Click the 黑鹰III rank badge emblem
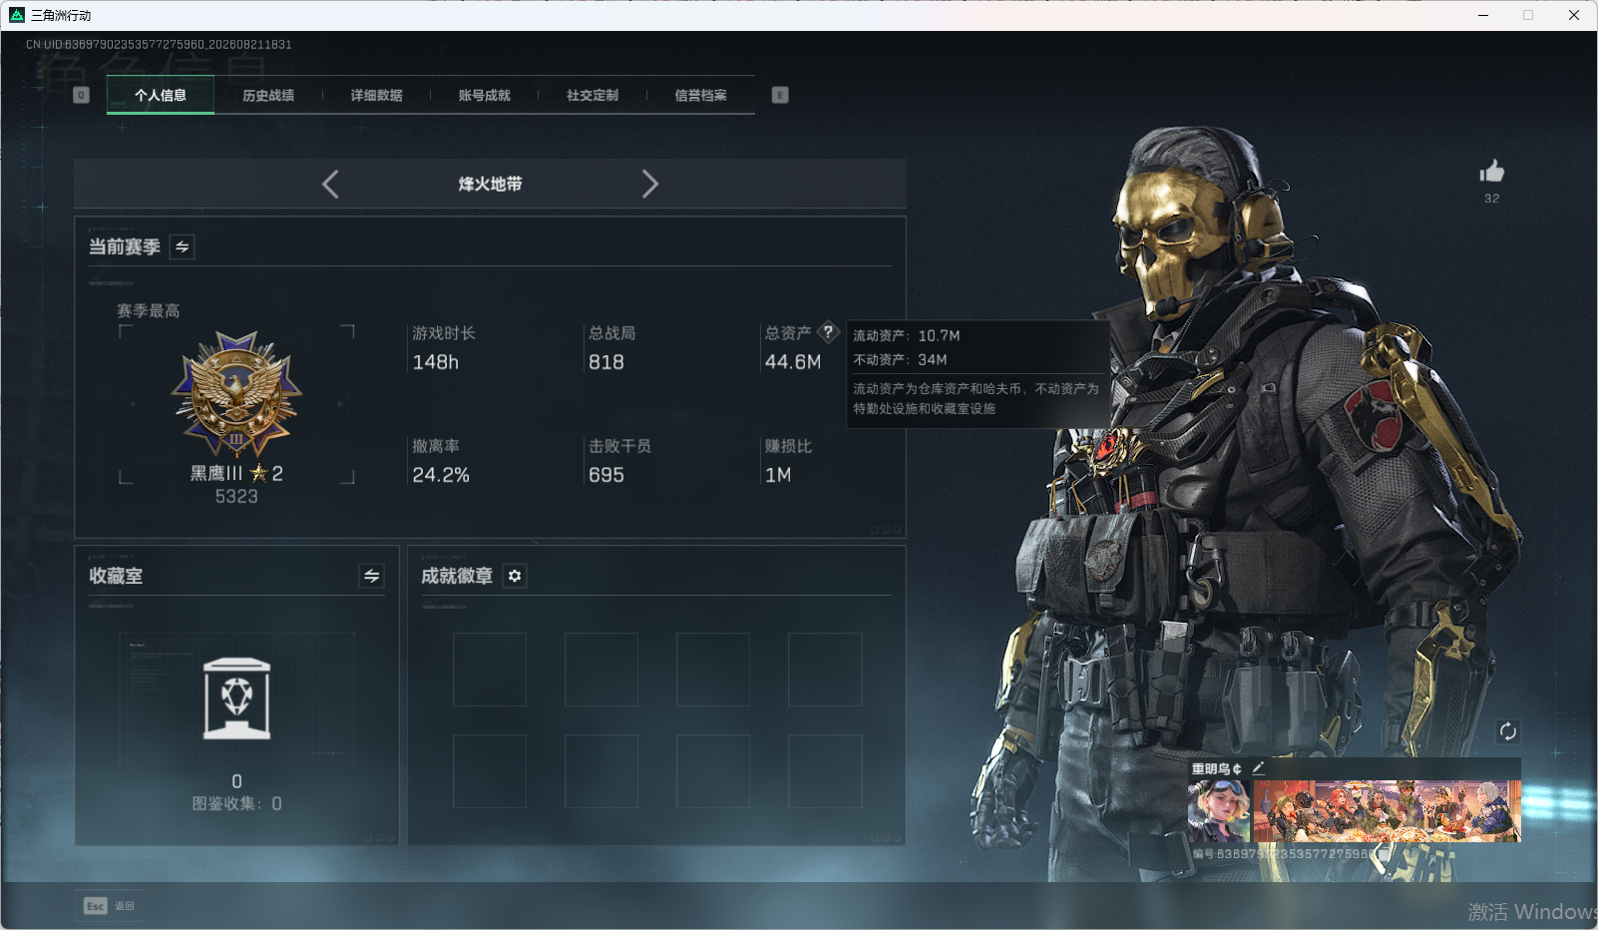 pyautogui.click(x=236, y=393)
